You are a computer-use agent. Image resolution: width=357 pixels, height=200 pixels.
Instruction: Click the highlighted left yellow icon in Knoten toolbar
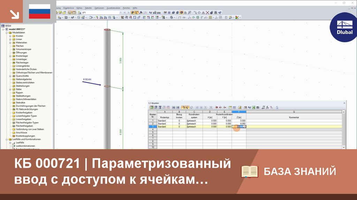point(183,108)
